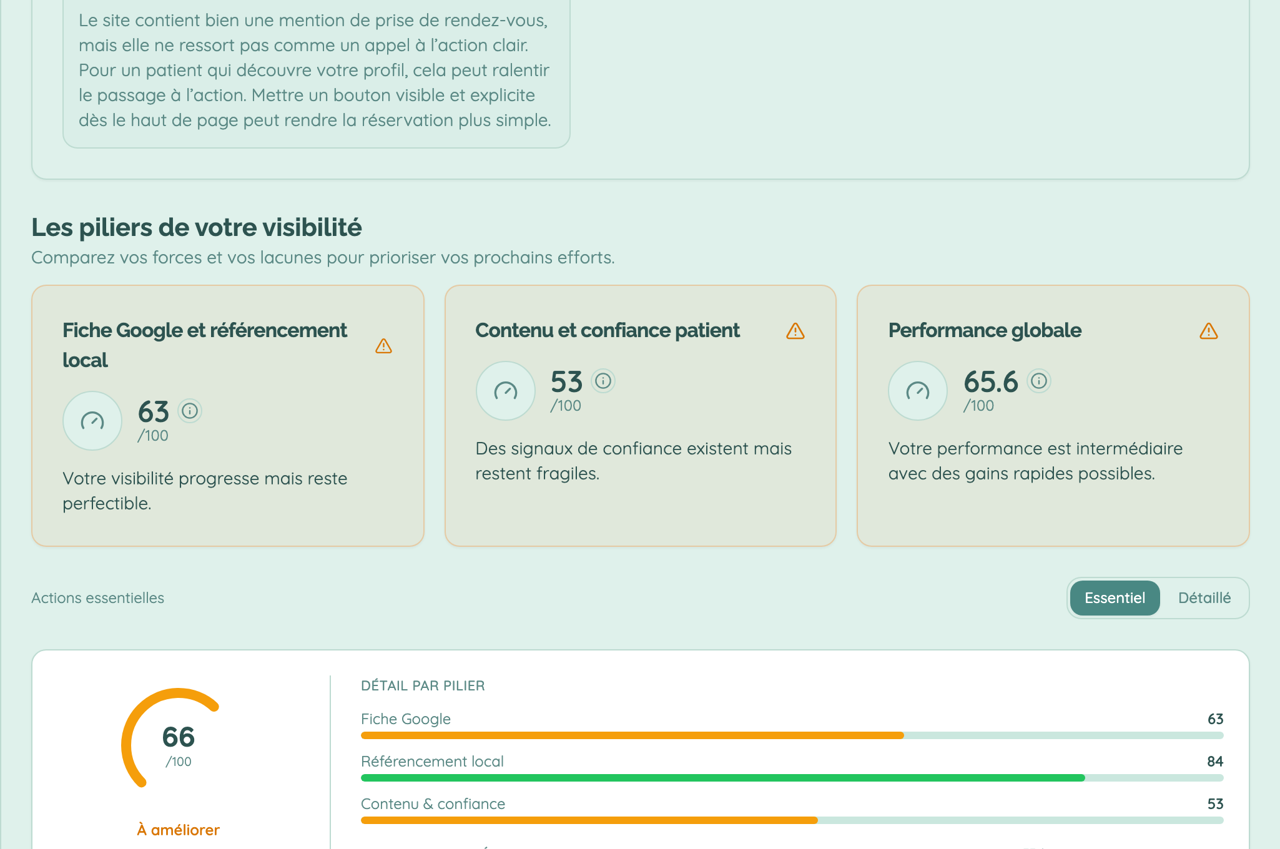The width and height of the screenshot is (1280, 849).
Task: Open the info tooltip next to score 63
Action: [x=190, y=411]
